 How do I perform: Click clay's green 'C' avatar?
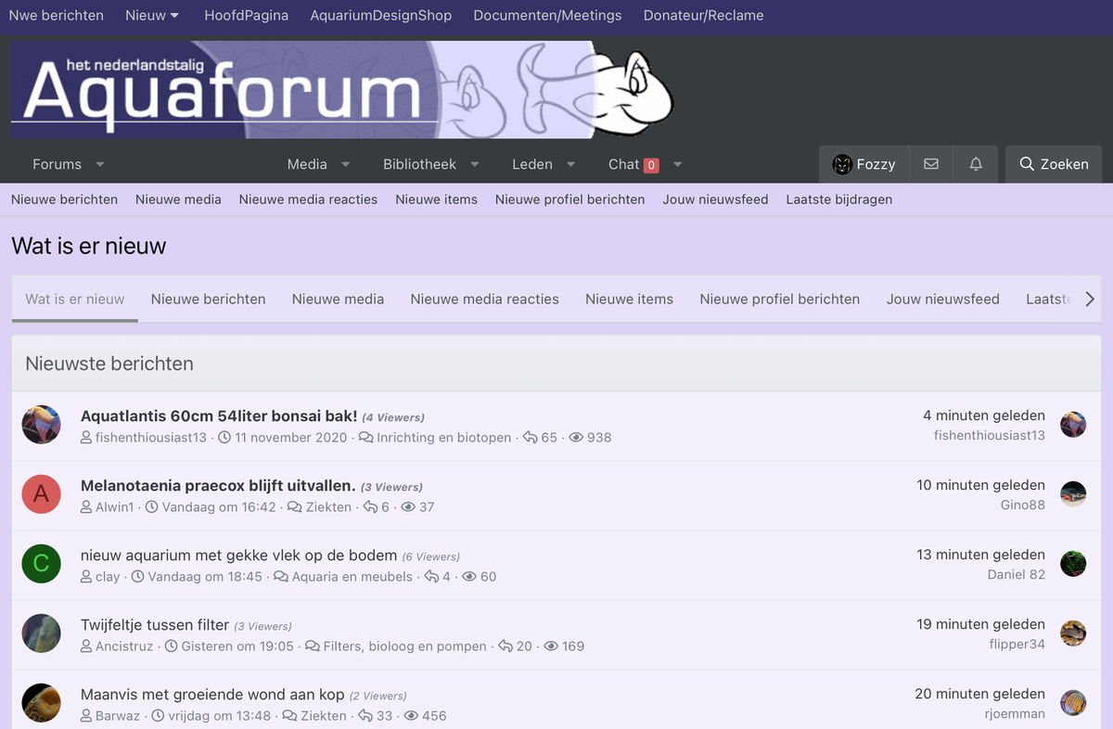pos(41,564)
